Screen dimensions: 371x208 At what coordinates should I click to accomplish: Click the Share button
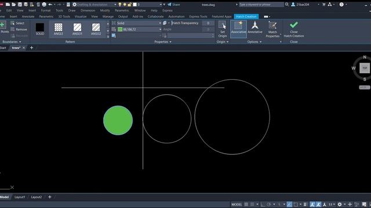click(174, 5)
